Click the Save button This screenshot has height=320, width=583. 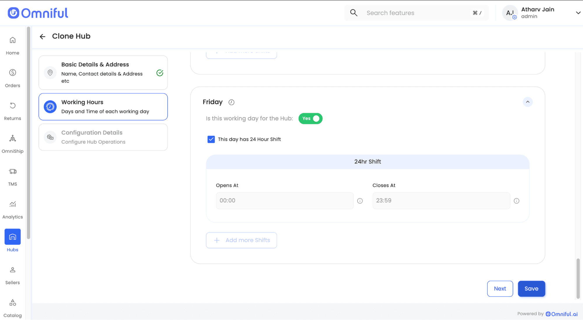coord(531,289)
